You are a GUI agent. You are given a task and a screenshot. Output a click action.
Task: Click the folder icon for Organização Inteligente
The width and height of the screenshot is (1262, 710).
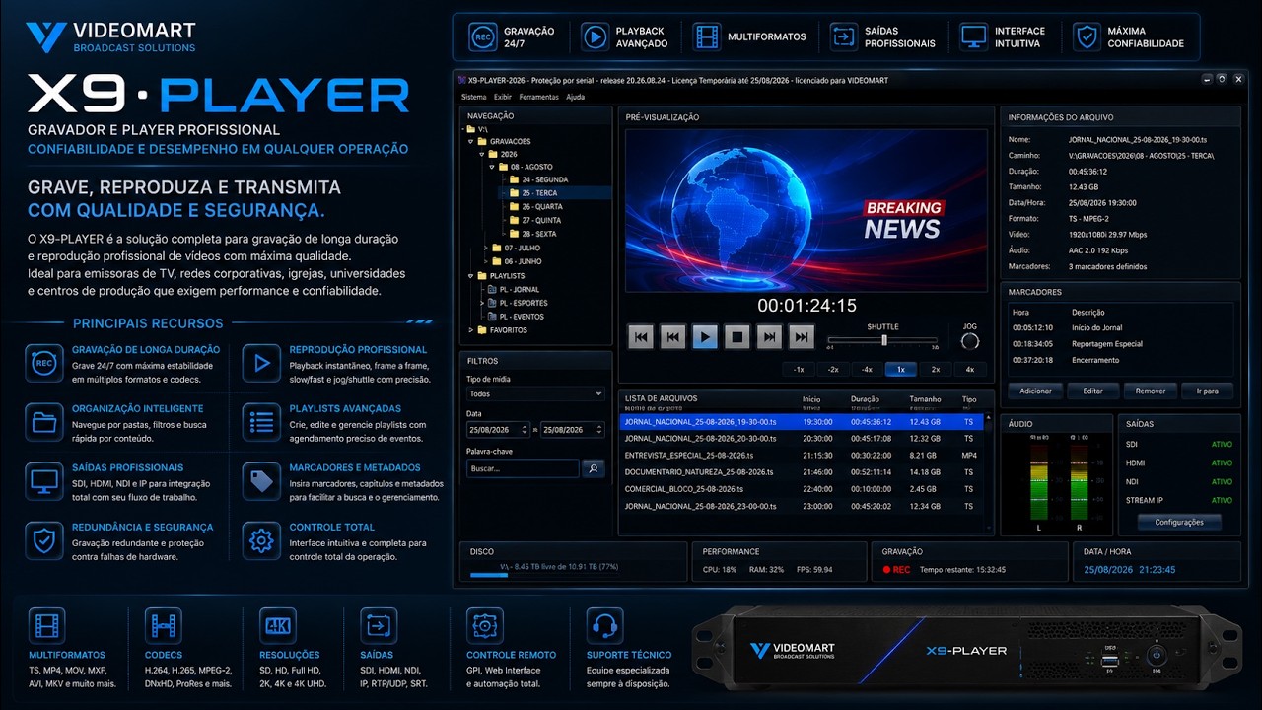(x=44, y=422)
